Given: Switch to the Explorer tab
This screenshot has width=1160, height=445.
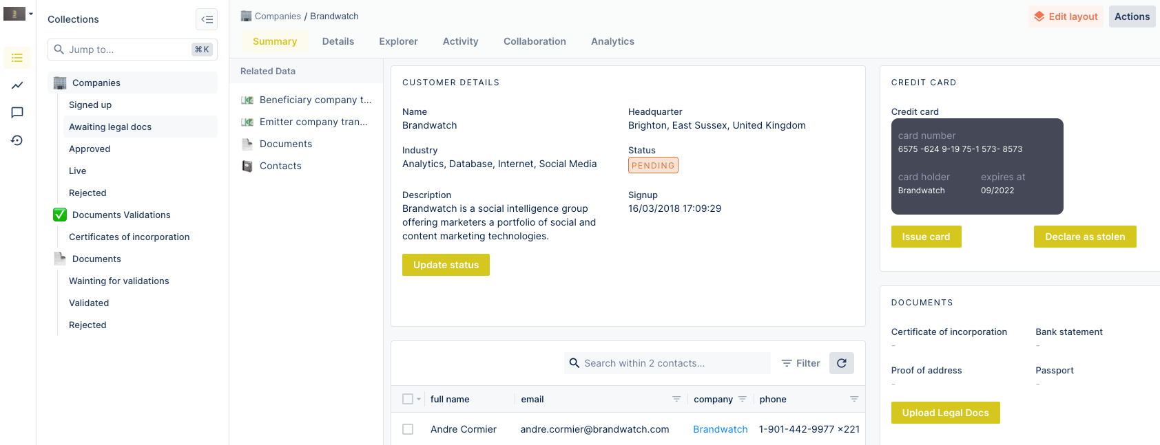Looking at the screenshot, I should [x=398, y=41].
